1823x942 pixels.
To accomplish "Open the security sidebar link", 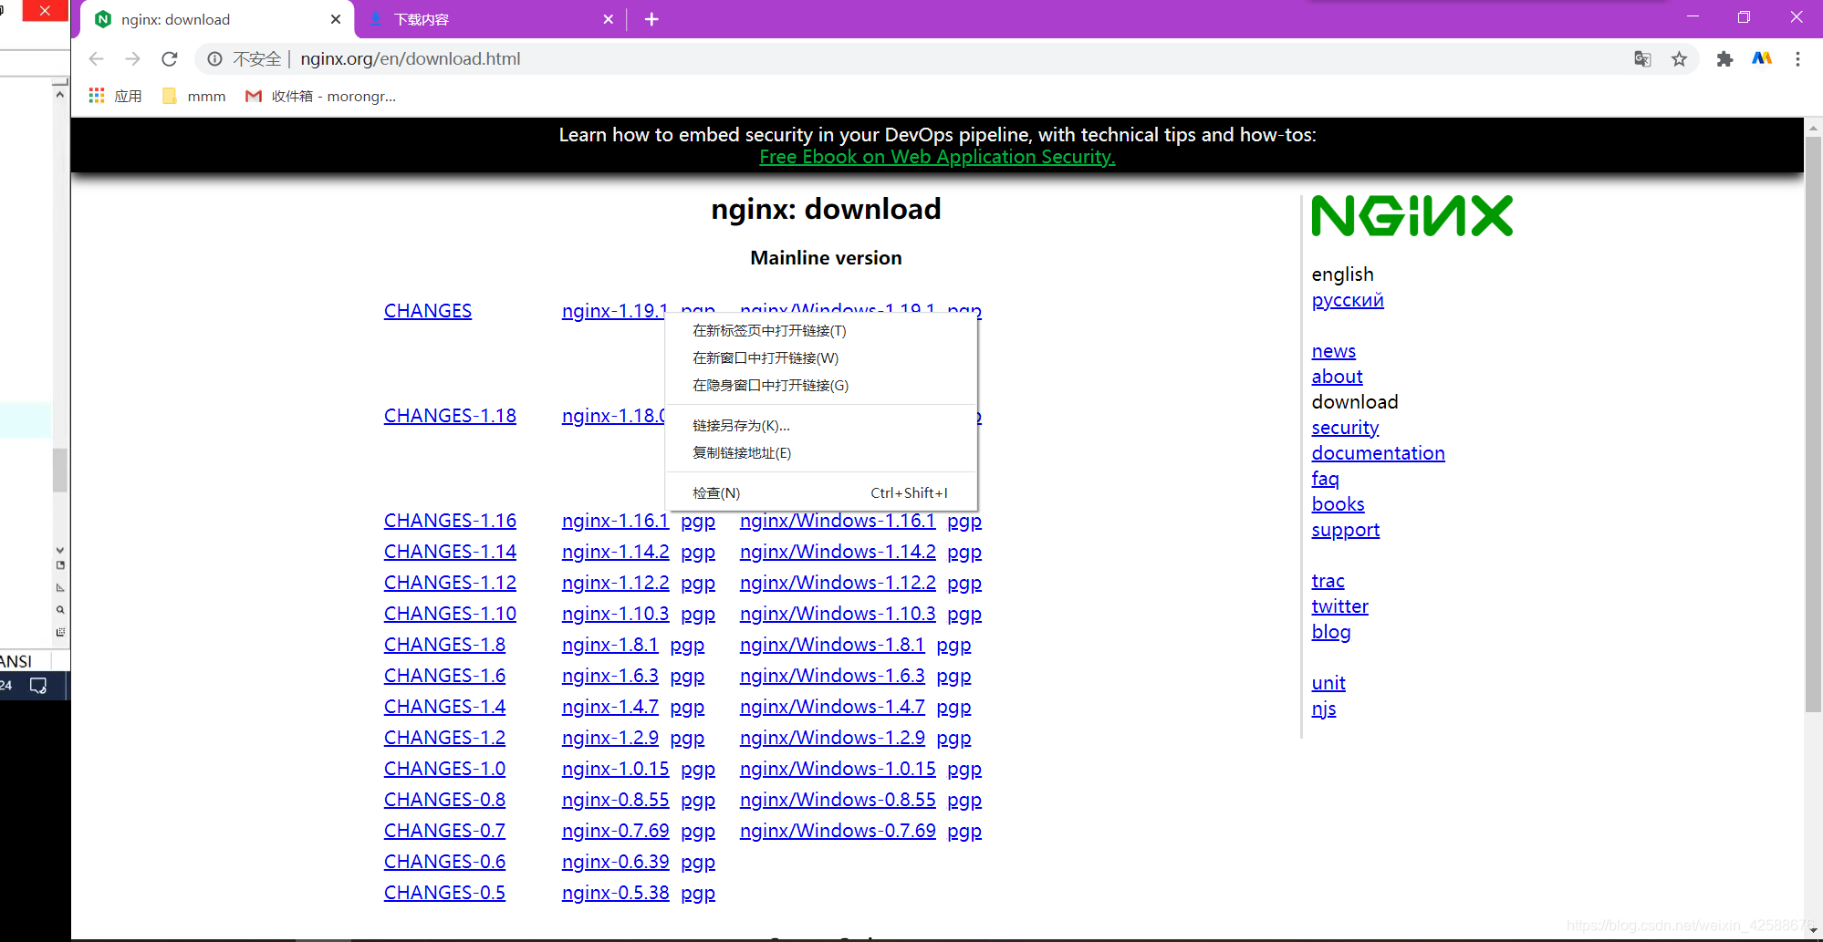I will pyautogui.click(x=1345, y=428).
